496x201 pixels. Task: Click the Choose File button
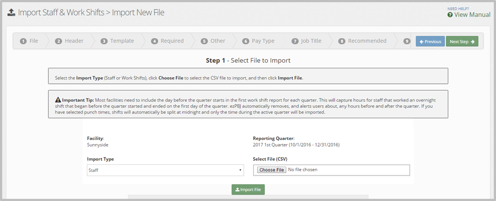(x=272, y=170)
